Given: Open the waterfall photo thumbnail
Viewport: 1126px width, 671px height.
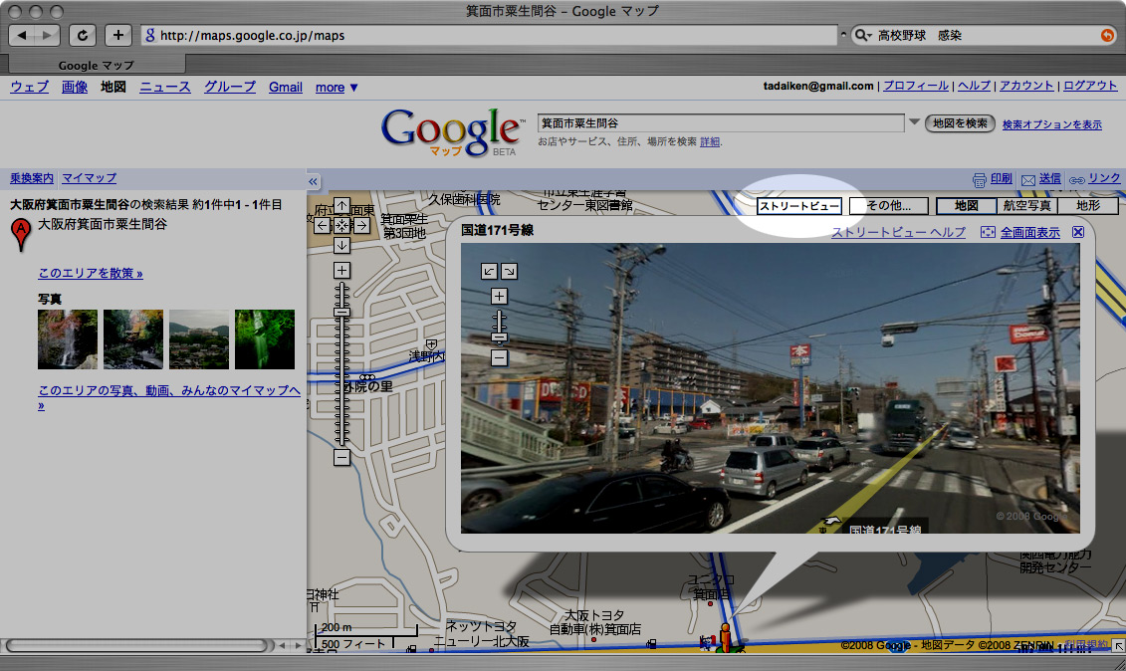Looking at the screenshot, I should [x=68, y=339].
